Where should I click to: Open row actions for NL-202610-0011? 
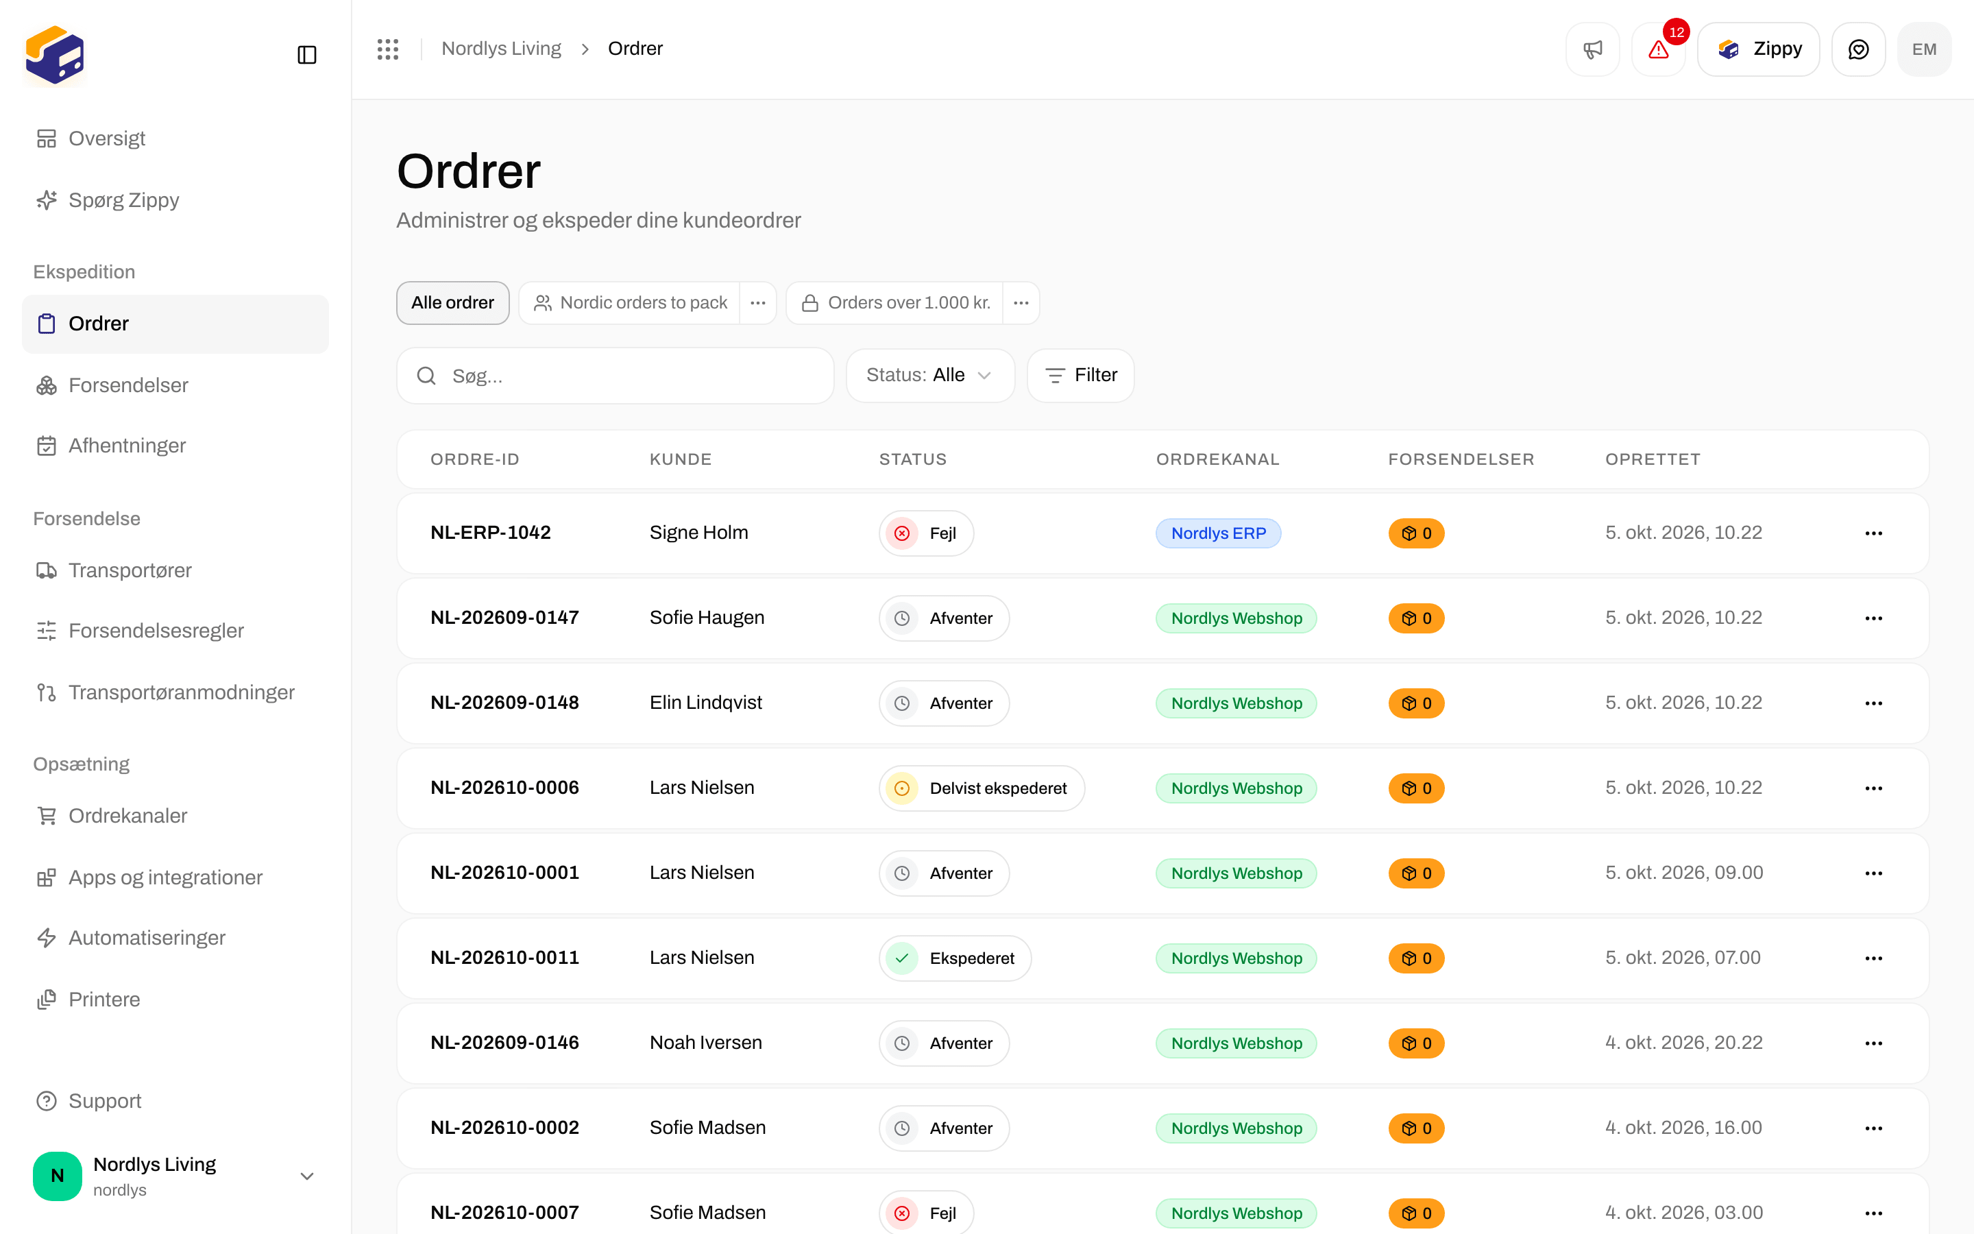pyautogui.click(x=1874, y=958)
